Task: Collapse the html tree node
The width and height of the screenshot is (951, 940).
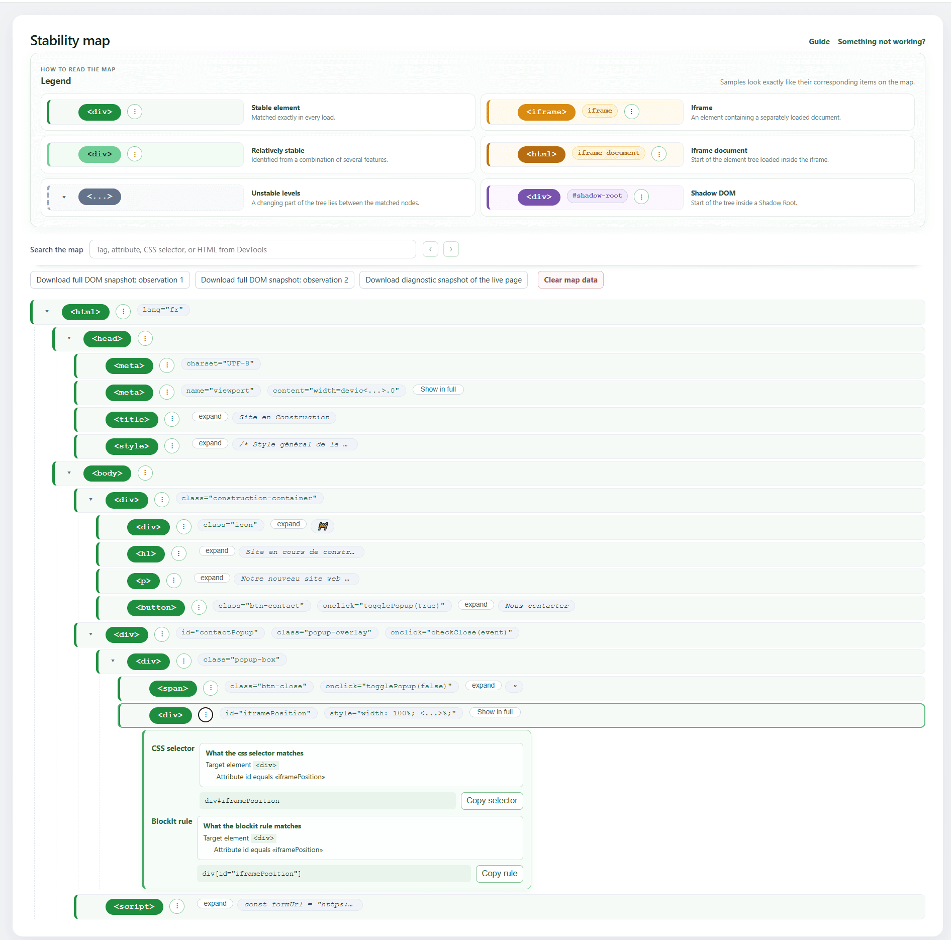Action: point(47,312)
